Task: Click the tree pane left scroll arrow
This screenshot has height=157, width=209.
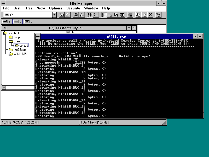Action: click(x=4, y=88)
